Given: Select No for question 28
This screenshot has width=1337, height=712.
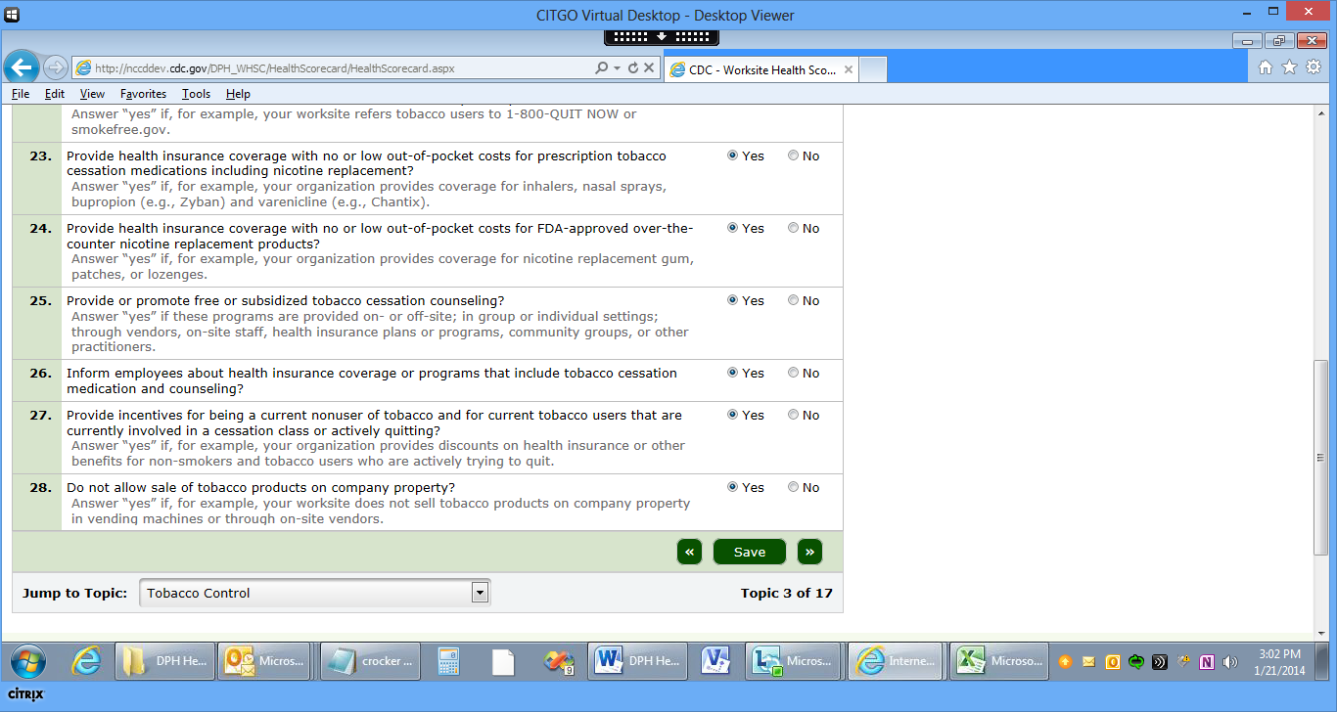Looking at the screenshot, I should 793,487.
